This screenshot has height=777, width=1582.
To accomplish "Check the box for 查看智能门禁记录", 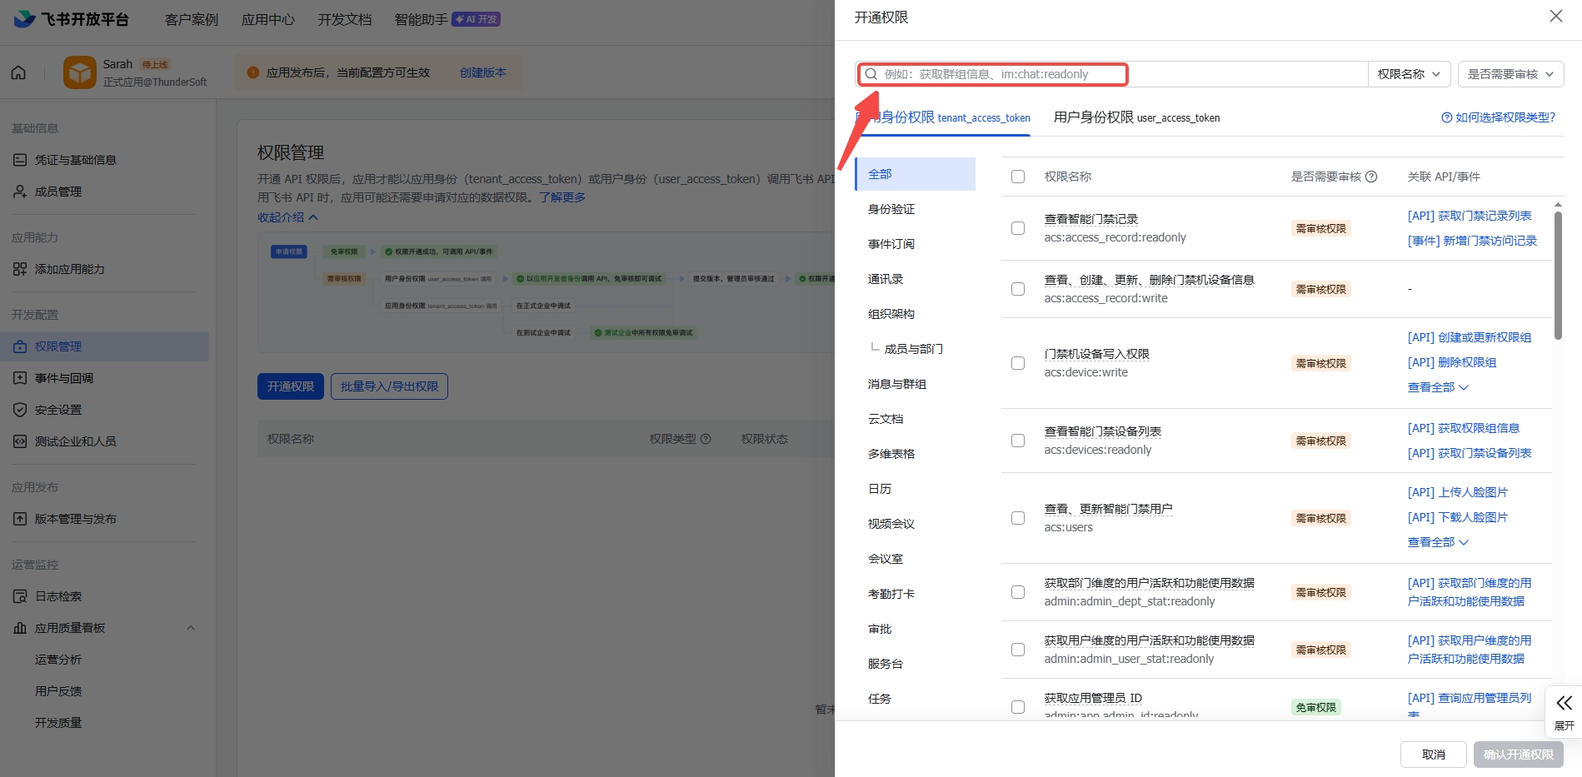I will pyautogui.click(x=1018, y=228).
